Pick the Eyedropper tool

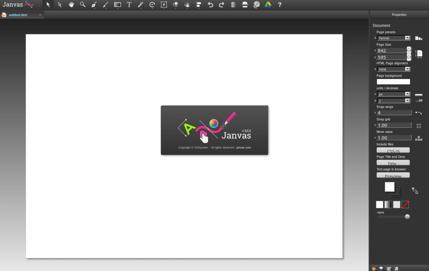(140, 5)
